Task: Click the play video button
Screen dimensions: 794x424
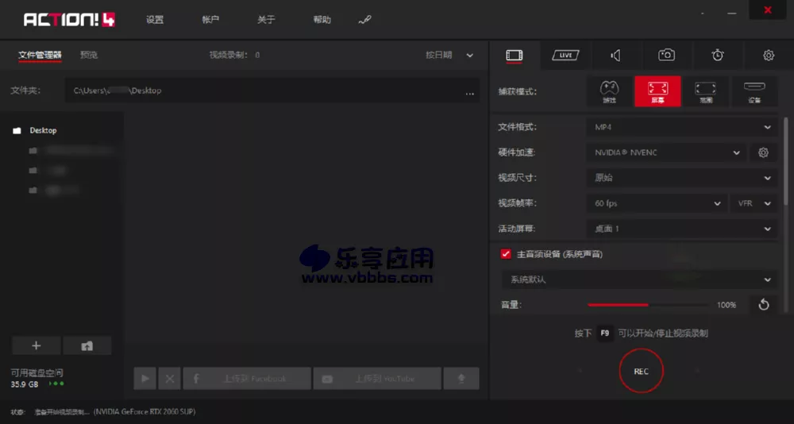Action: (x=145, y=379)
